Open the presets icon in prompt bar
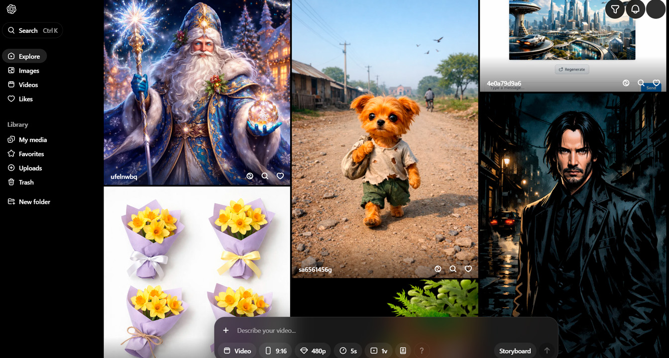 point(403,351)
